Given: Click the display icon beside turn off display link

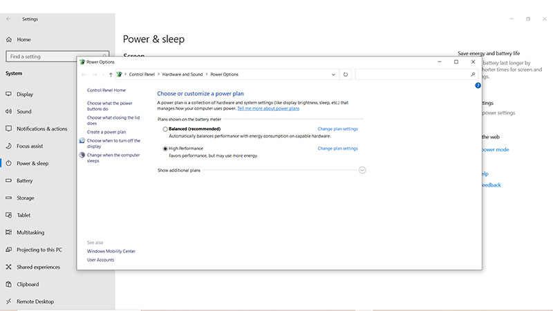Looking at the screenshot, I should [82, 141].
